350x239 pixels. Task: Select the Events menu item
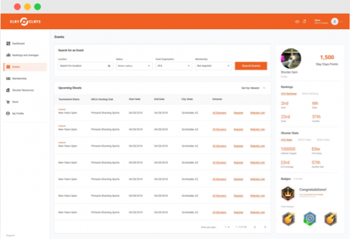point(25,67)
